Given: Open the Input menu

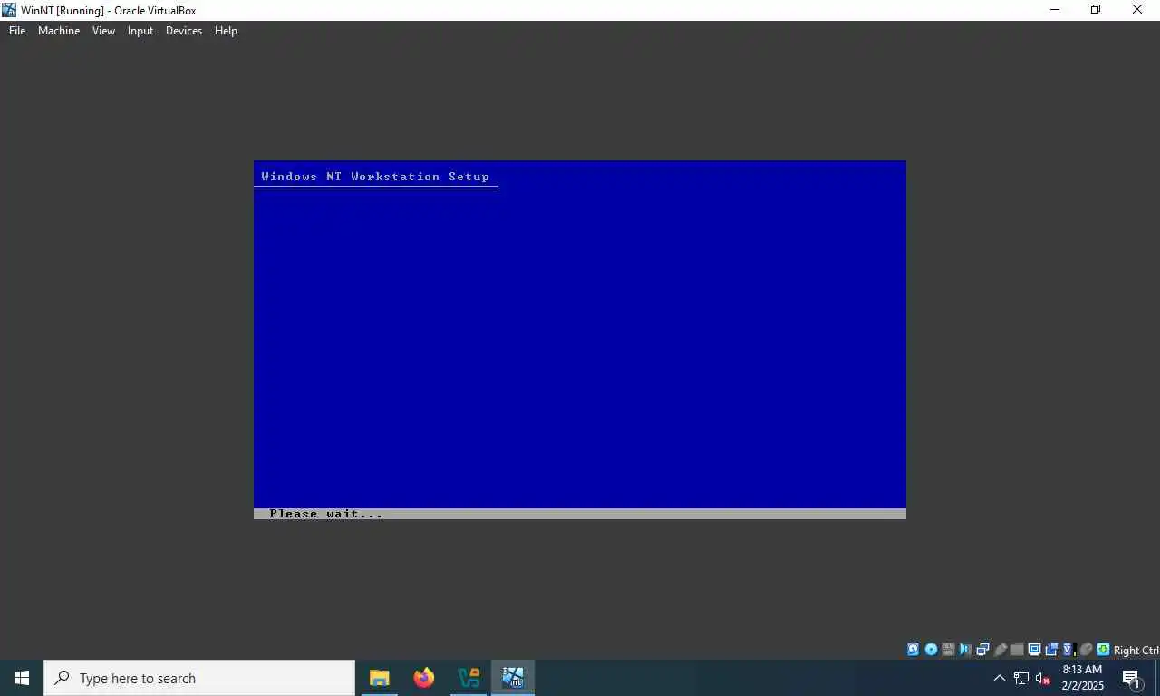Looking at the screenshot, I should click(x=140, y=31).
